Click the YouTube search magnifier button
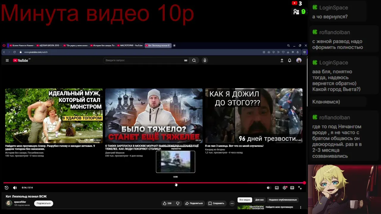This screenshot has width=381, height=214. pos(194,60)
